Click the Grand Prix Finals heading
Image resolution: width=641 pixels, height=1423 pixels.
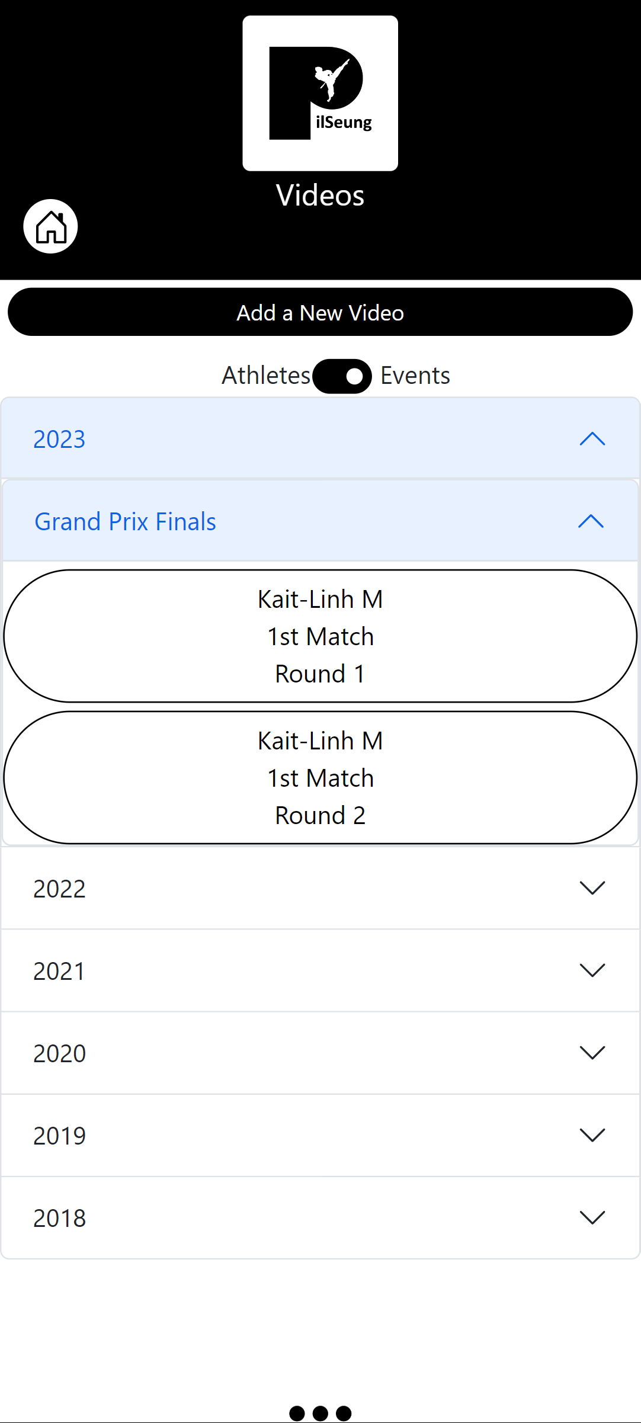pos(125,521)
